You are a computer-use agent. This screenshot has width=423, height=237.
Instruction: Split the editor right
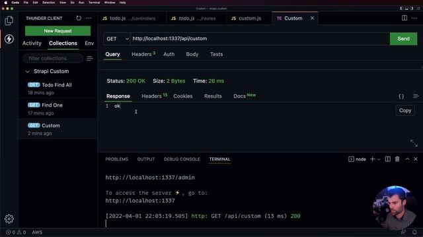404,18
